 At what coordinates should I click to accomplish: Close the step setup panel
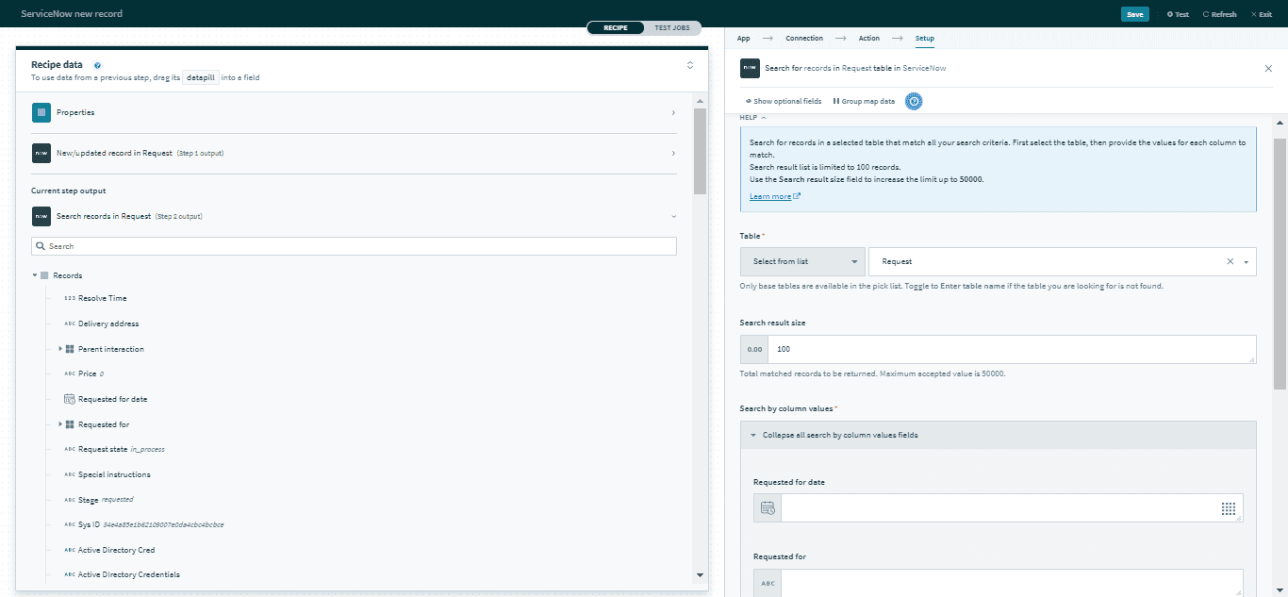pos(1267,69)
